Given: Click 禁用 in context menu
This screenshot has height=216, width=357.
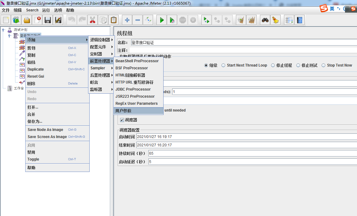Looking at the screenshot, I should [x=57, y=153].
